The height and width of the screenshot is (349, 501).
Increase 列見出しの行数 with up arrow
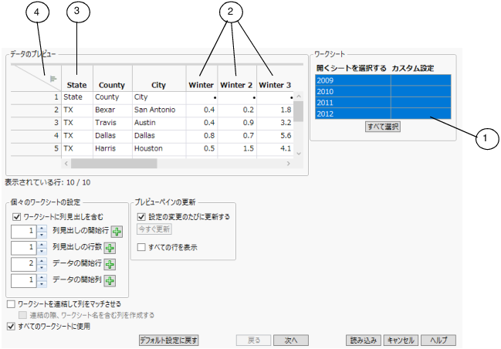(42, 245)
